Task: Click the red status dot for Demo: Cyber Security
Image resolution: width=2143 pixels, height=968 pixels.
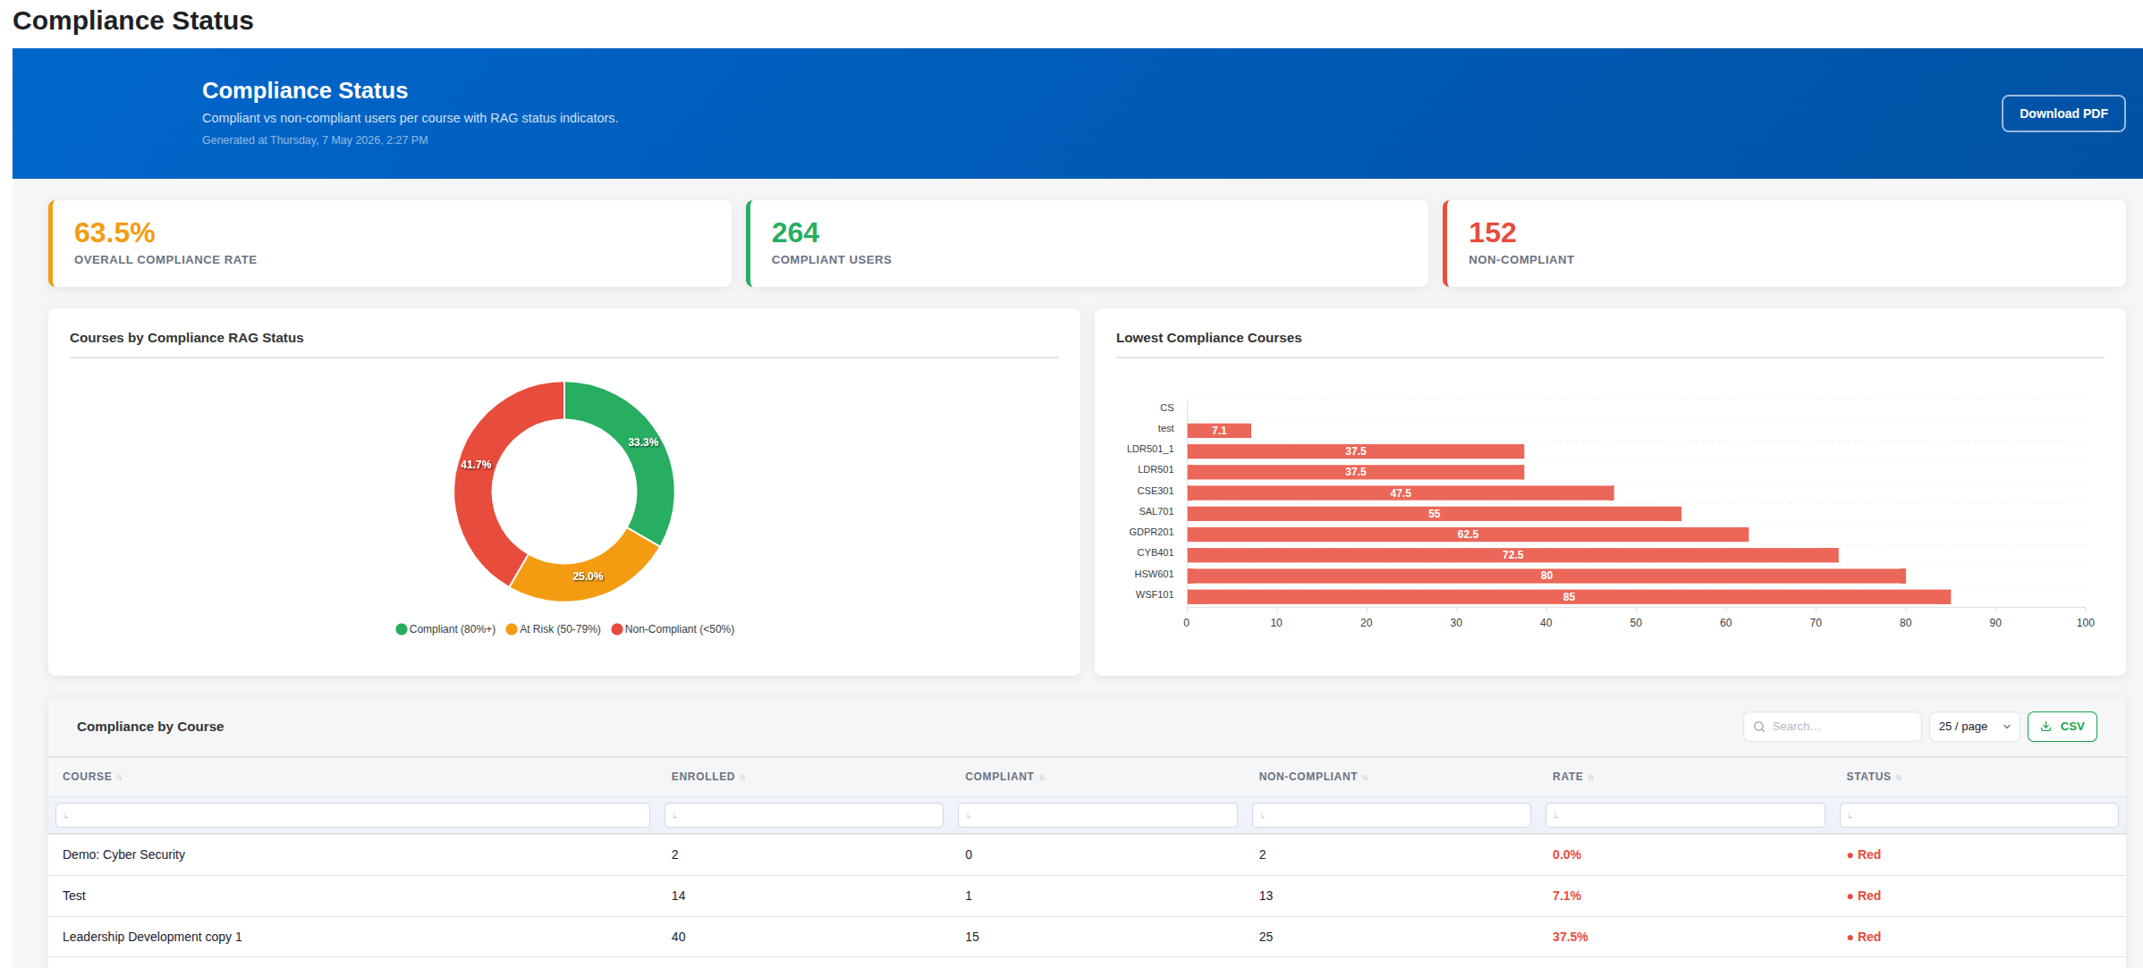Action: click(1850, 855)
